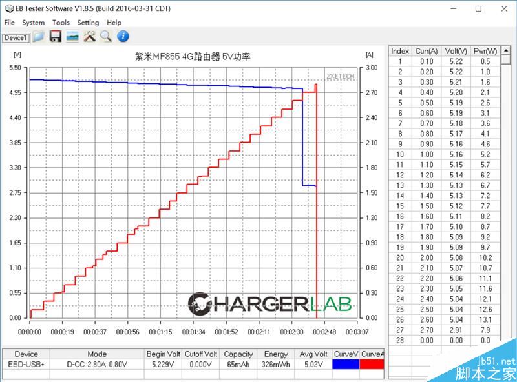Click the Device column header

(x=26, y=354)
